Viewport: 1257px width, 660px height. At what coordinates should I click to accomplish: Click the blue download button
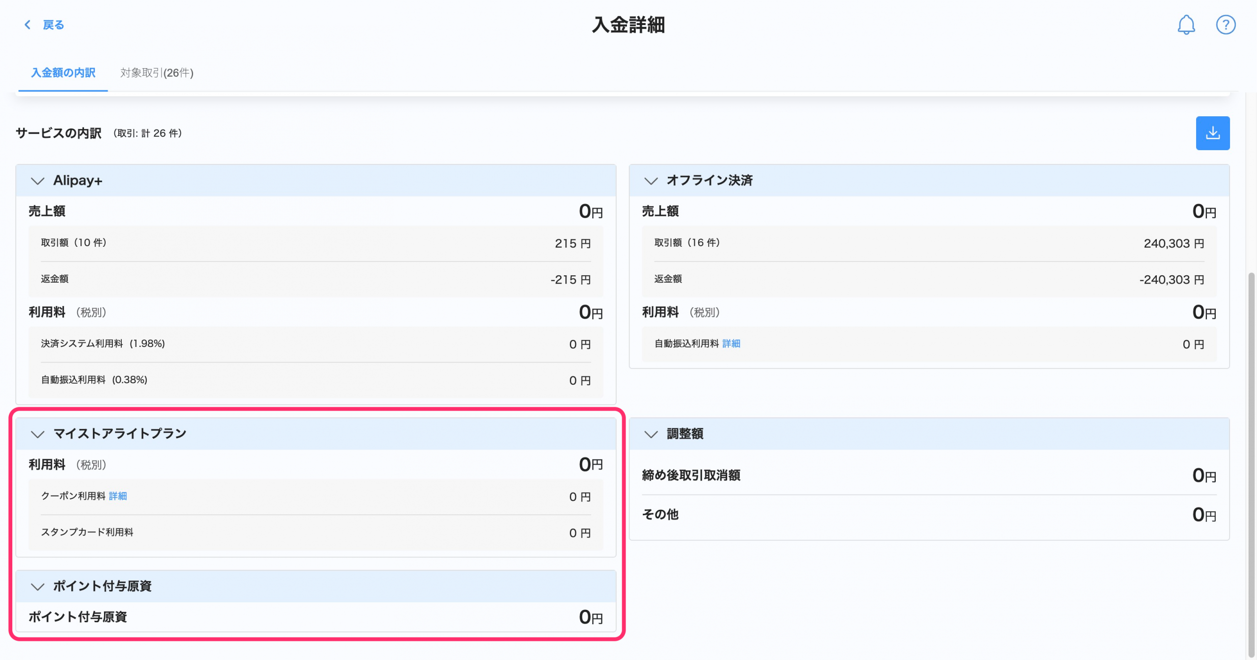tap(1212, 133)
